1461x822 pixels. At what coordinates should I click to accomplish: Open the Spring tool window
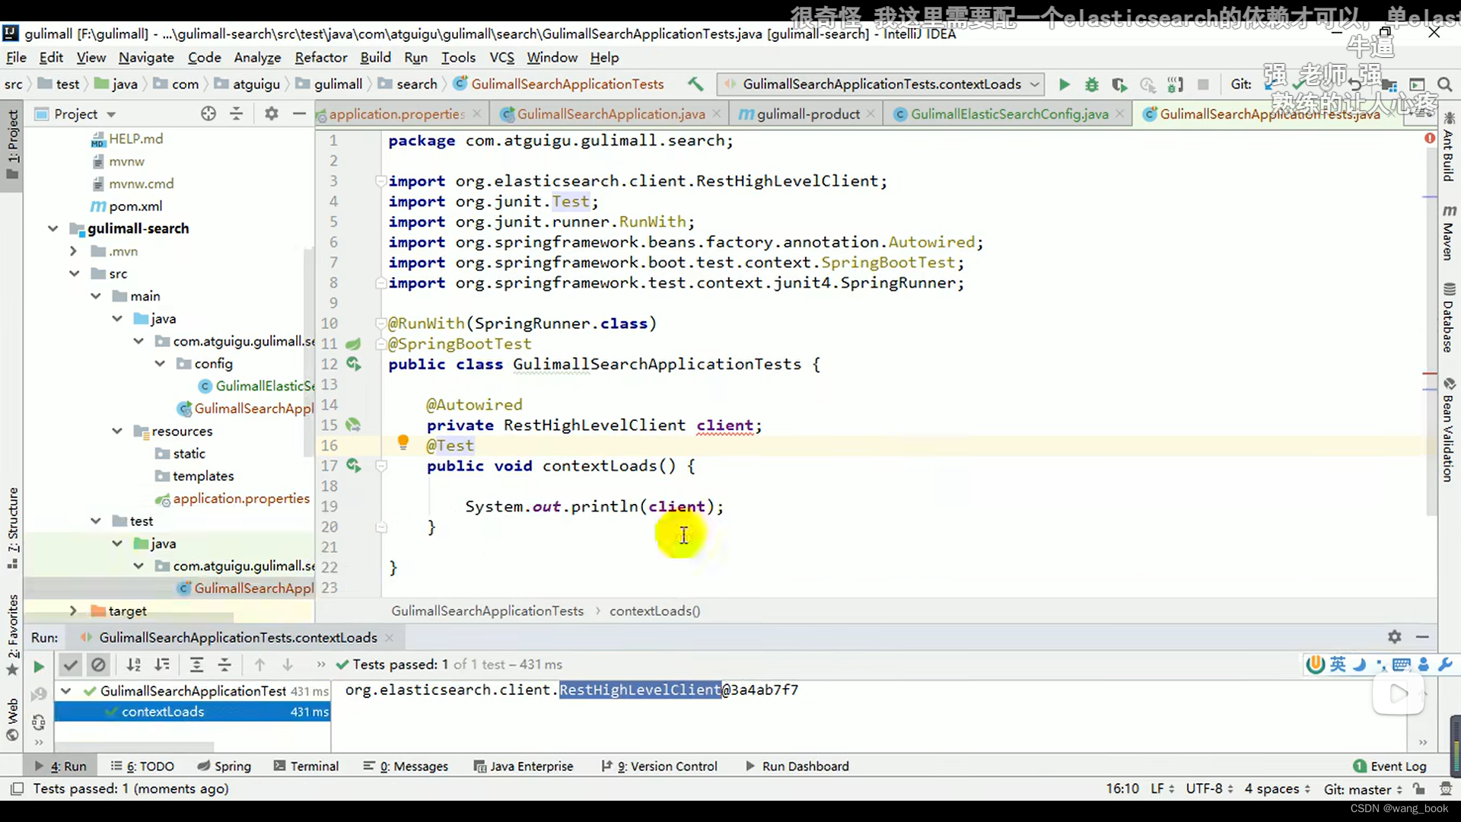[x=224, y=766]
